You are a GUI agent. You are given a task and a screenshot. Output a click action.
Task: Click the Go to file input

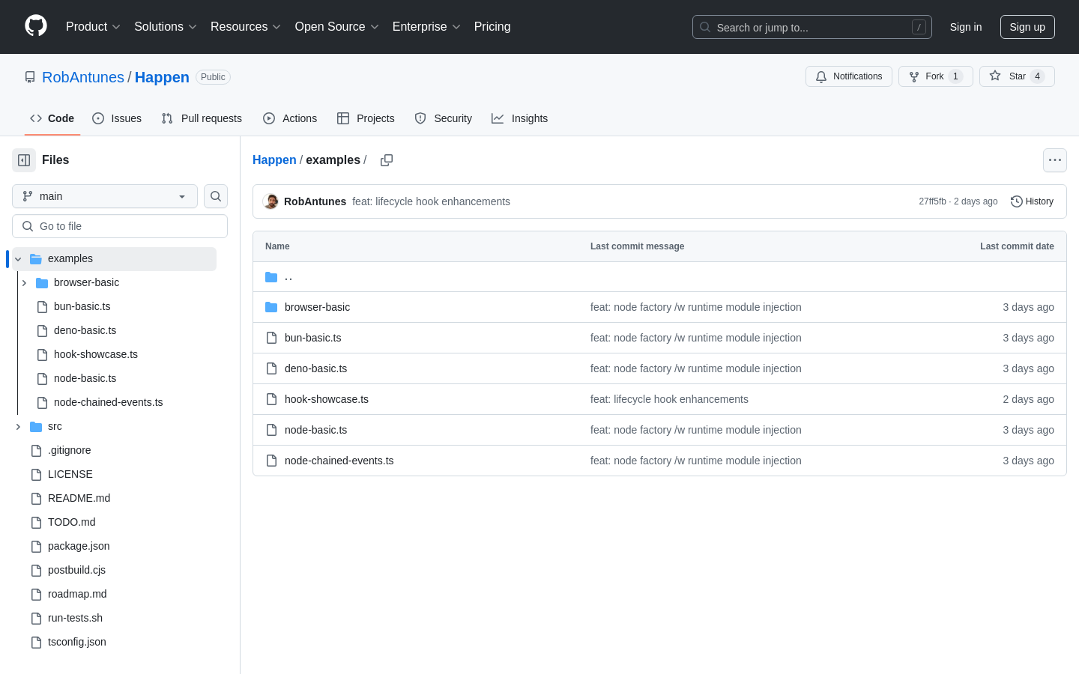[x=120, y=226]
